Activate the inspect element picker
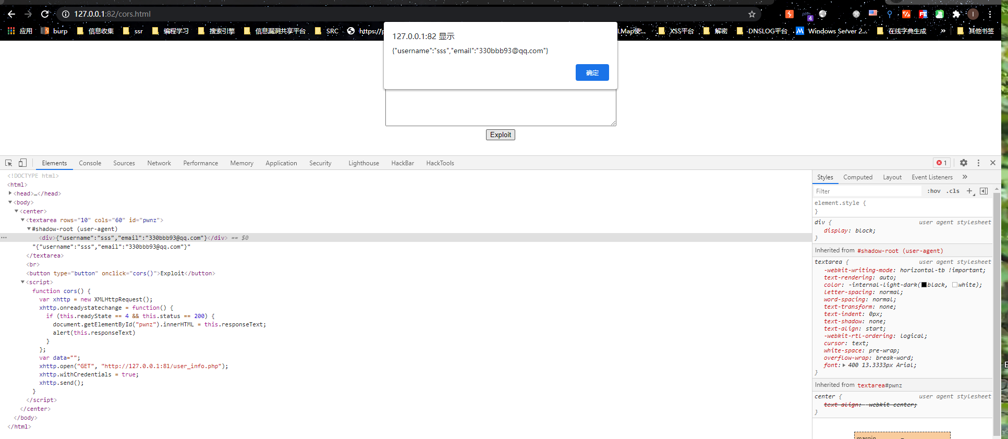 coord(8,163)
